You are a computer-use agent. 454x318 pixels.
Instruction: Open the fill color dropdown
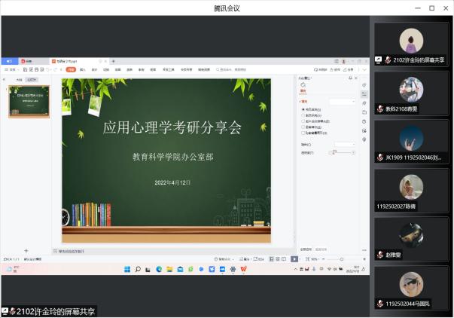[x=345, y=143]
